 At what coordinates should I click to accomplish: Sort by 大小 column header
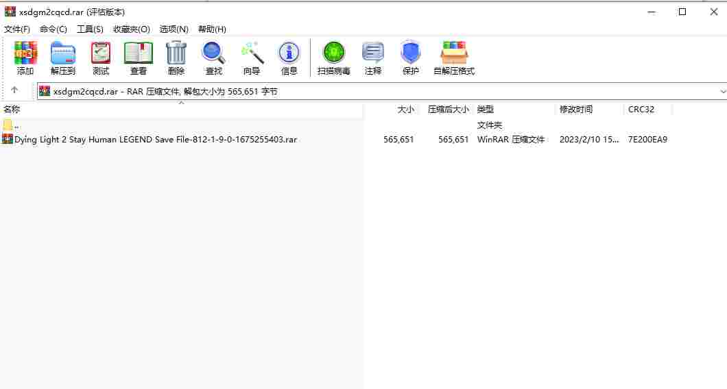coord(406,110)
